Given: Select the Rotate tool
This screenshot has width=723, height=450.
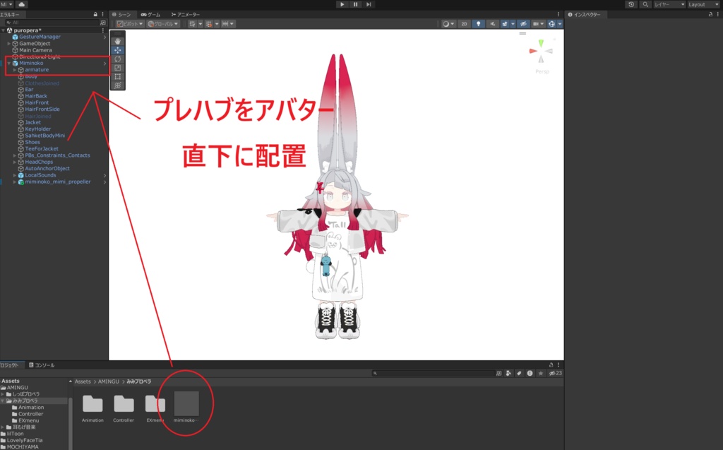Looking at the screenshot, I should [118, 59].
